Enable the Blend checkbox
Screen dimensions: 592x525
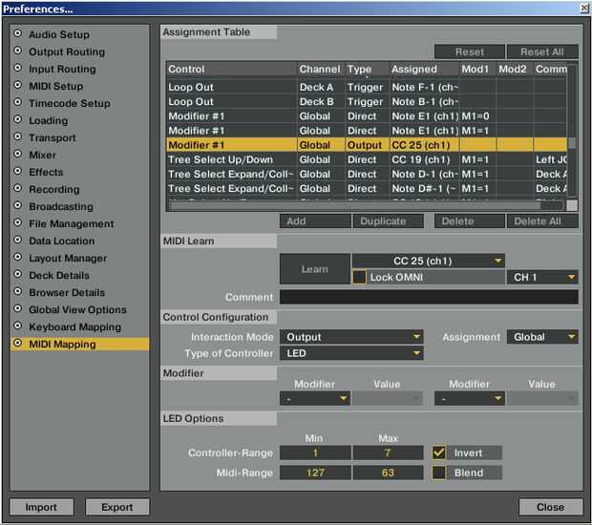[x=438, y=472]
